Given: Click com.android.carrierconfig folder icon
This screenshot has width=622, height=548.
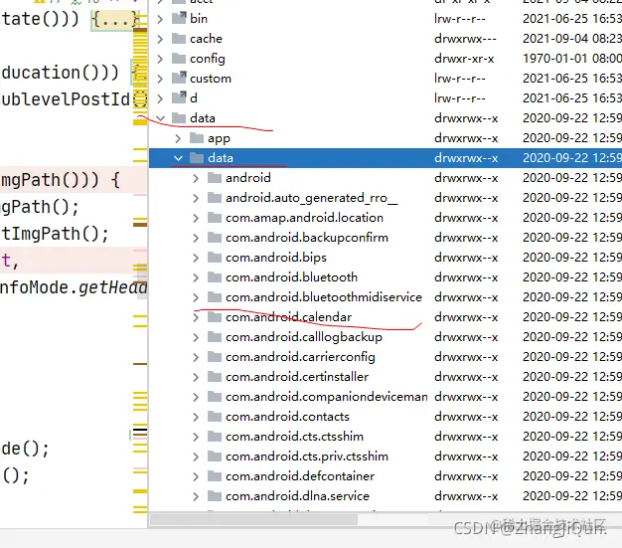Looking at the screenshot, I should (215, 357).
